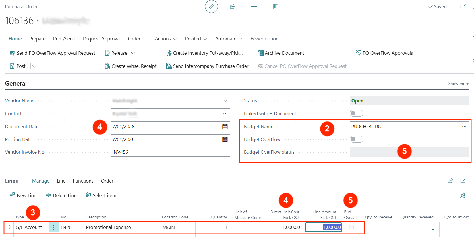This screenshot has width=474, height=237.
Task: Toggle the Linked with E-Document switch
Action: (x=356, y=114)
